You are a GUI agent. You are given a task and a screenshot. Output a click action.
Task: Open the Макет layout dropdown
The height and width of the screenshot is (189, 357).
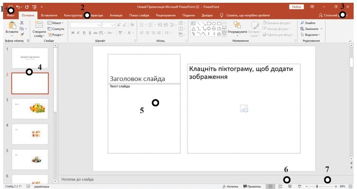[x=55, y=23]
